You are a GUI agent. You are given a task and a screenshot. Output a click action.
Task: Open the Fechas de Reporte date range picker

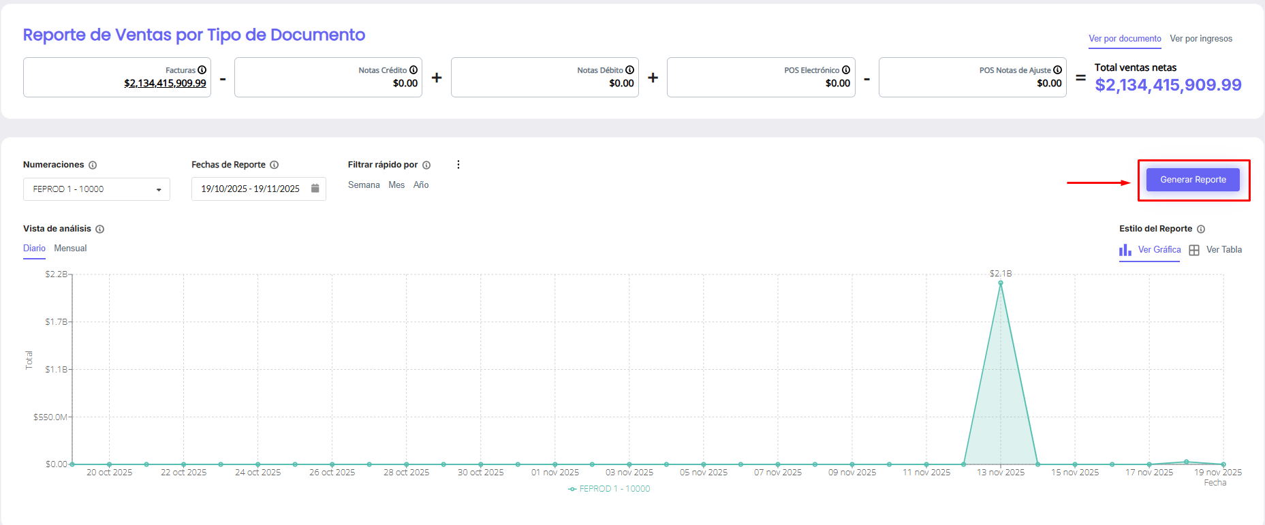250,189
